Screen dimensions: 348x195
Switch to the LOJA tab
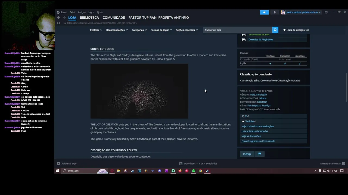(72, 18)
